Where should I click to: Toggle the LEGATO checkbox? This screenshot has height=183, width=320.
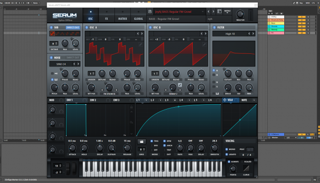click(x=227, y=154)
